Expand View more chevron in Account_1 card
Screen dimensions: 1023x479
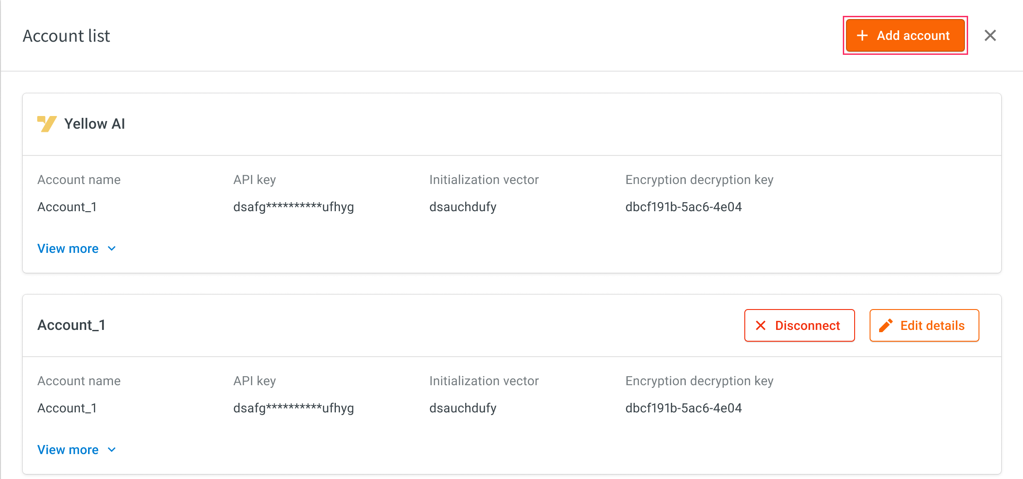(112, 450)
